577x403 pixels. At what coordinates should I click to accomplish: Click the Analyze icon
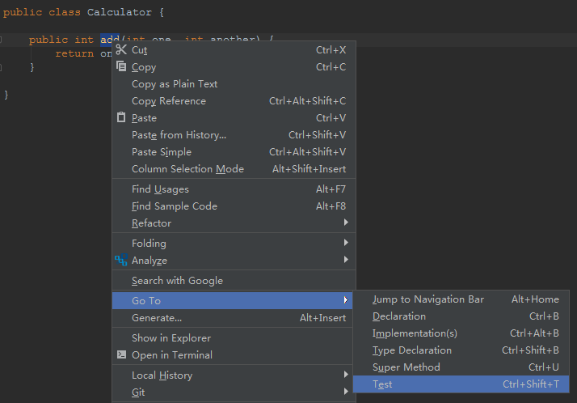coord(121,260)
